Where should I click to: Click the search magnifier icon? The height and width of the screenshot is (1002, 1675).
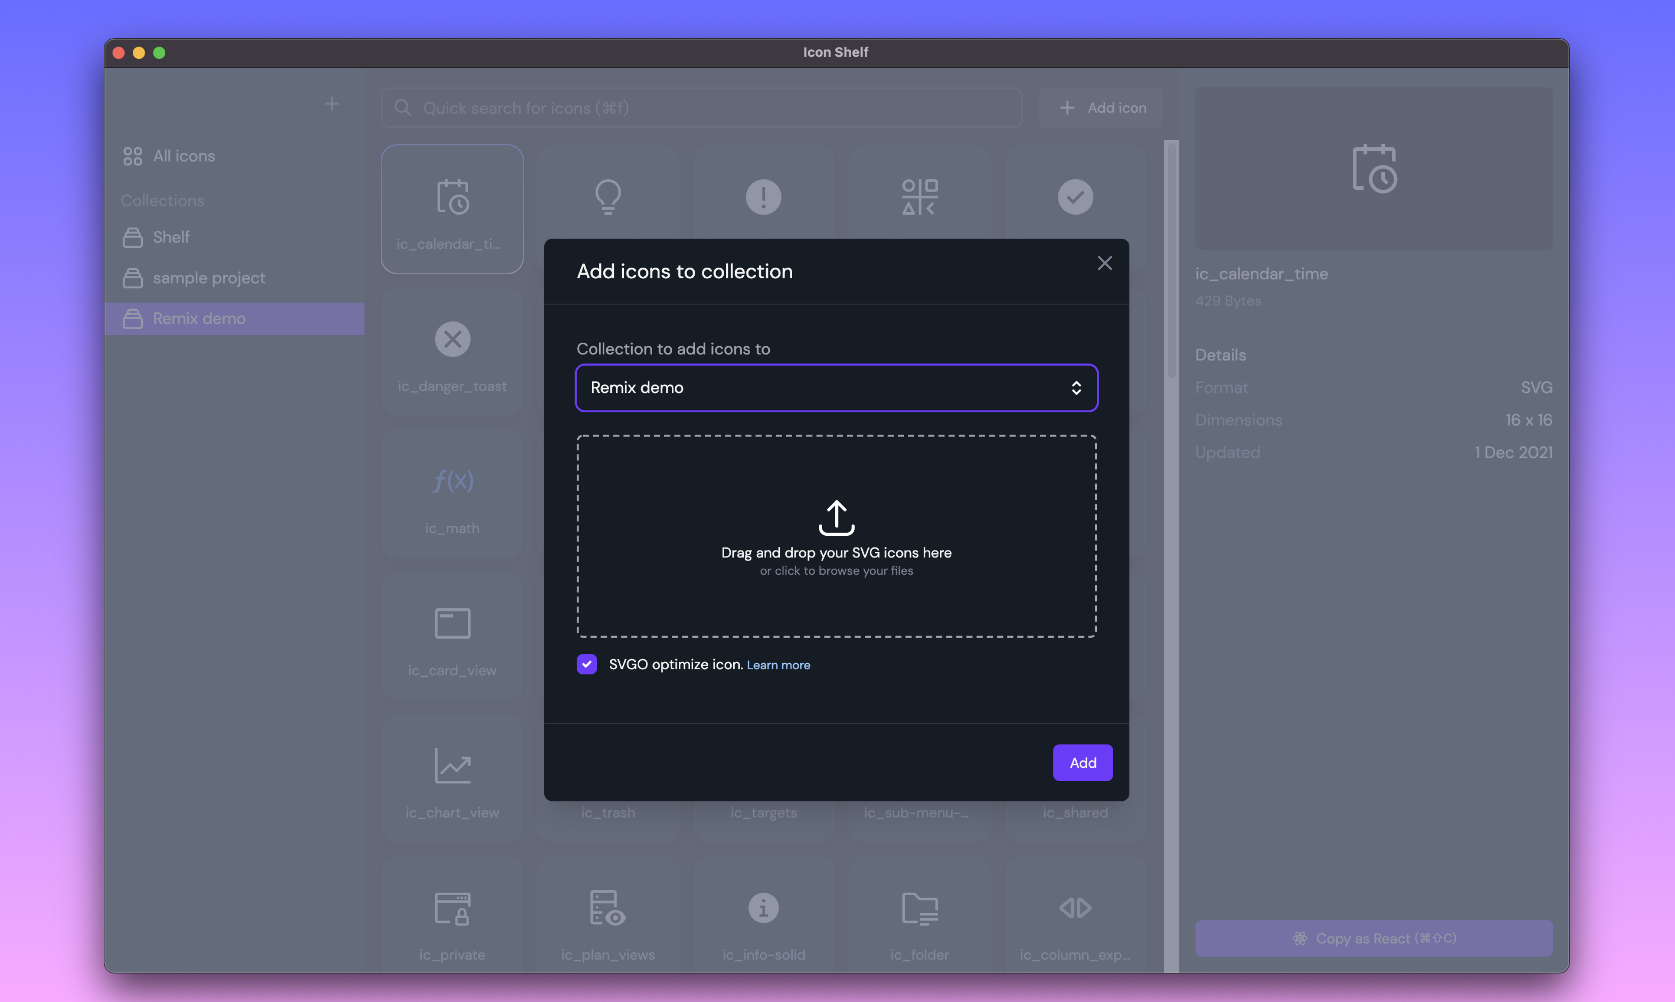tap(403, 108)
